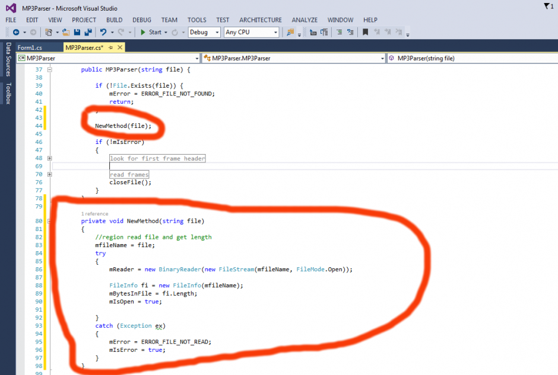Click the Save icon for MP3Parser.cs
The height and width of the screenshot is (375, 558).
pos(77,33)
